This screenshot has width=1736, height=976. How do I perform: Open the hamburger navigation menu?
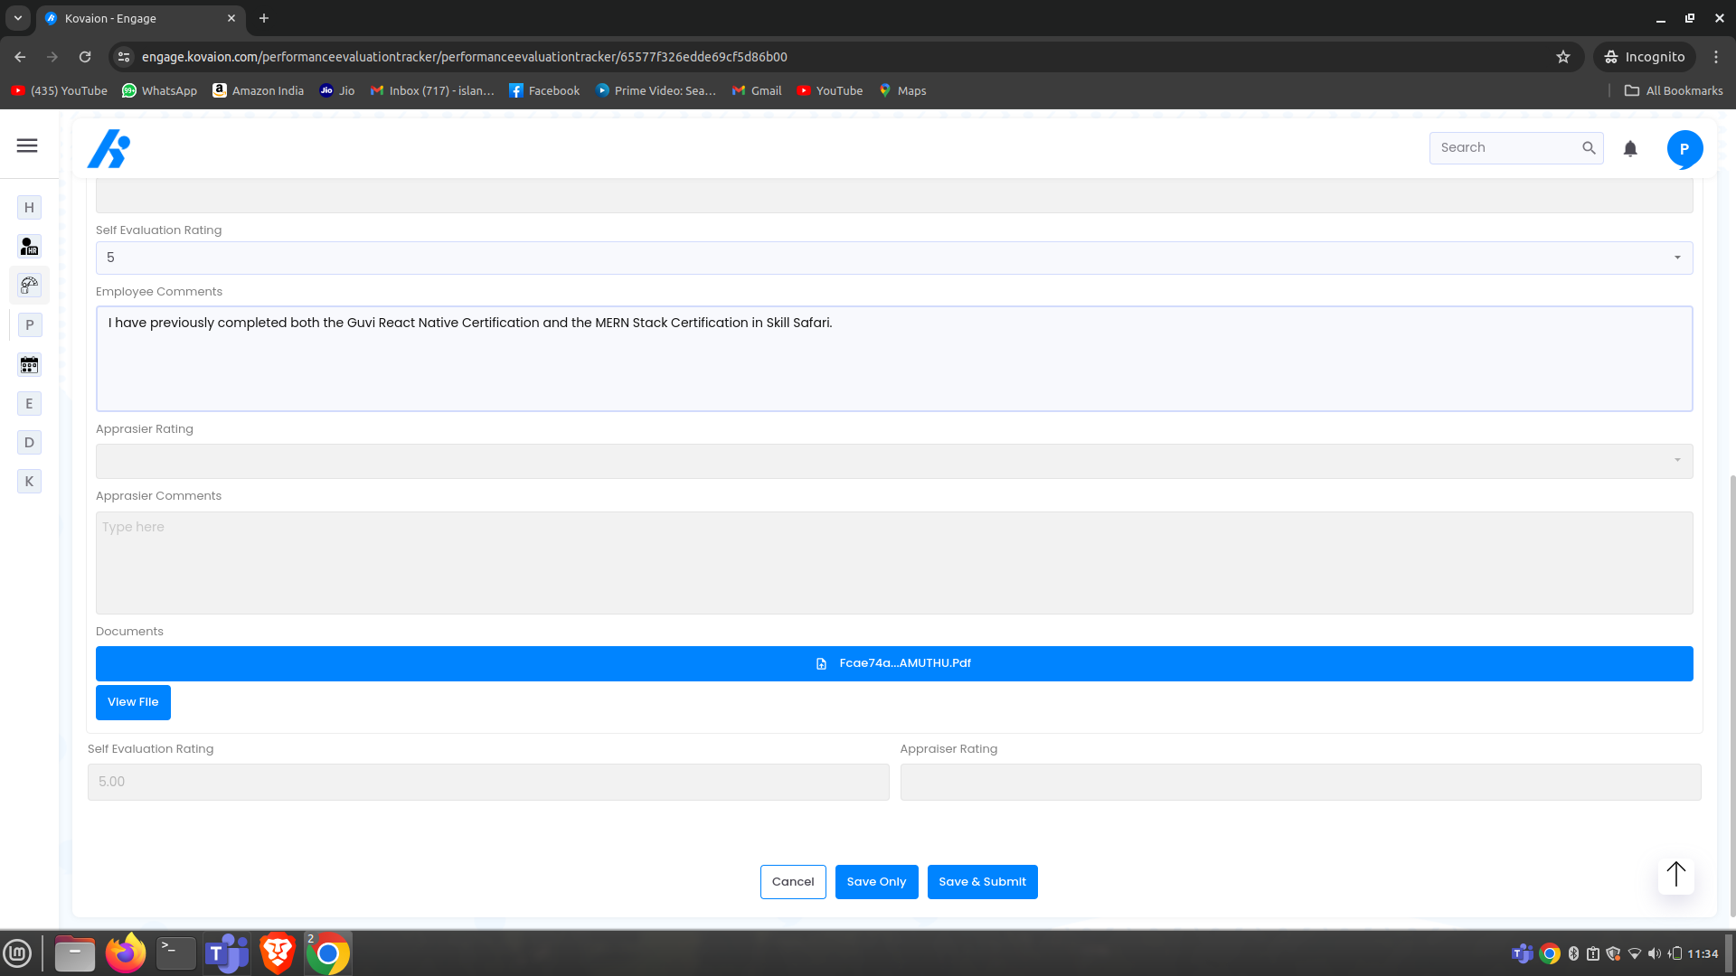click(x=27, y=145)
